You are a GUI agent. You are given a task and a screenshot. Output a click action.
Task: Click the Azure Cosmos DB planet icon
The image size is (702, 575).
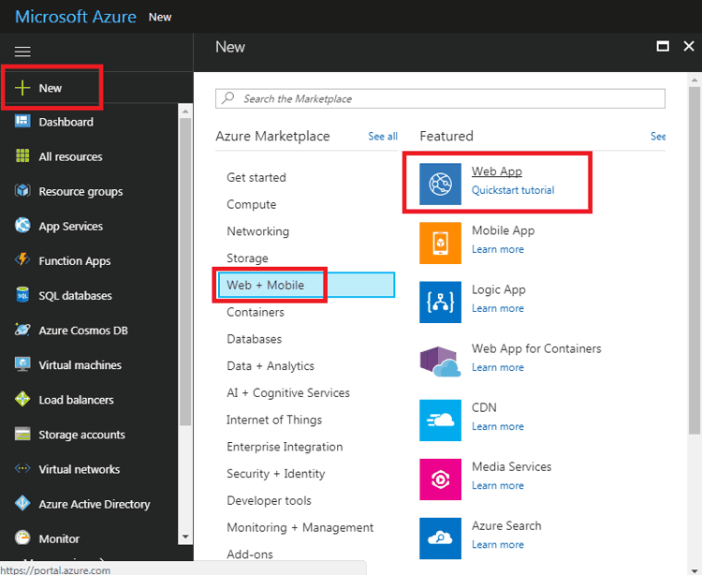tap(22, 330)
